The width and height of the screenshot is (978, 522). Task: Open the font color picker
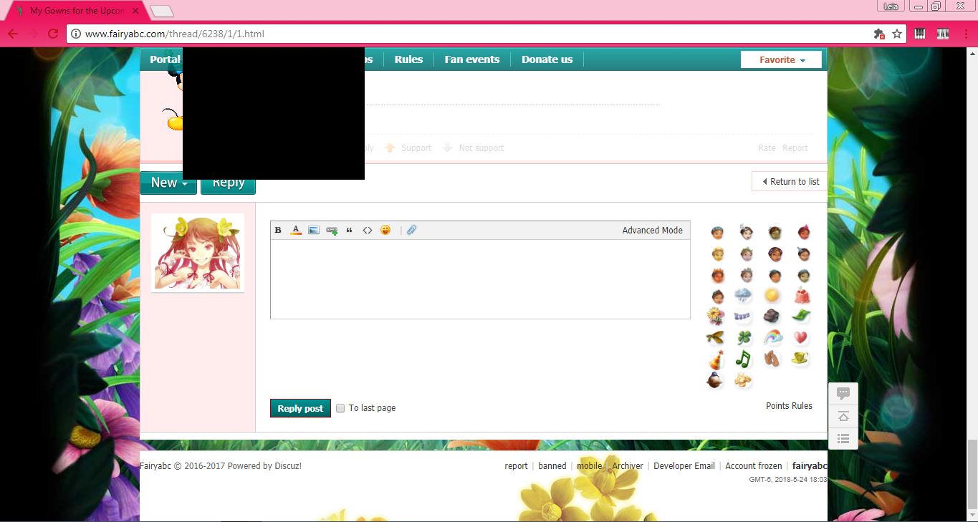point(296,231)
